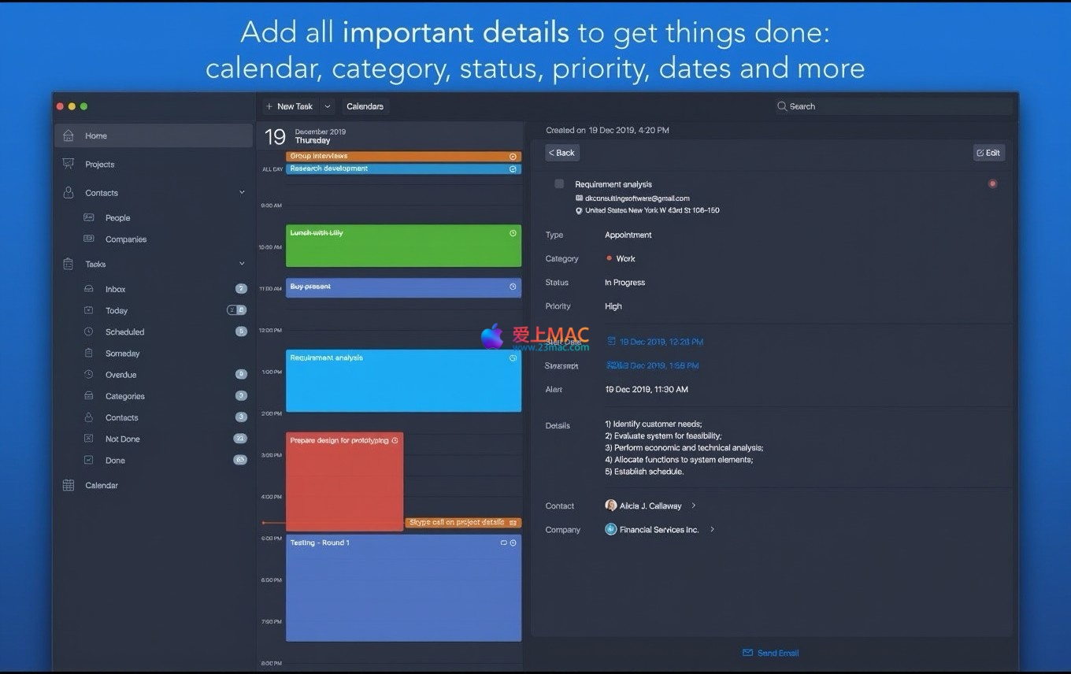Toggle the Not Done list item
The width and height of the screenshot is (1071, 674).
(122, 439)
